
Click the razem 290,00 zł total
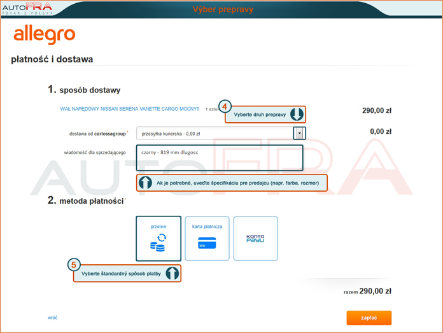pyautogui.click(x=367, y=291)
